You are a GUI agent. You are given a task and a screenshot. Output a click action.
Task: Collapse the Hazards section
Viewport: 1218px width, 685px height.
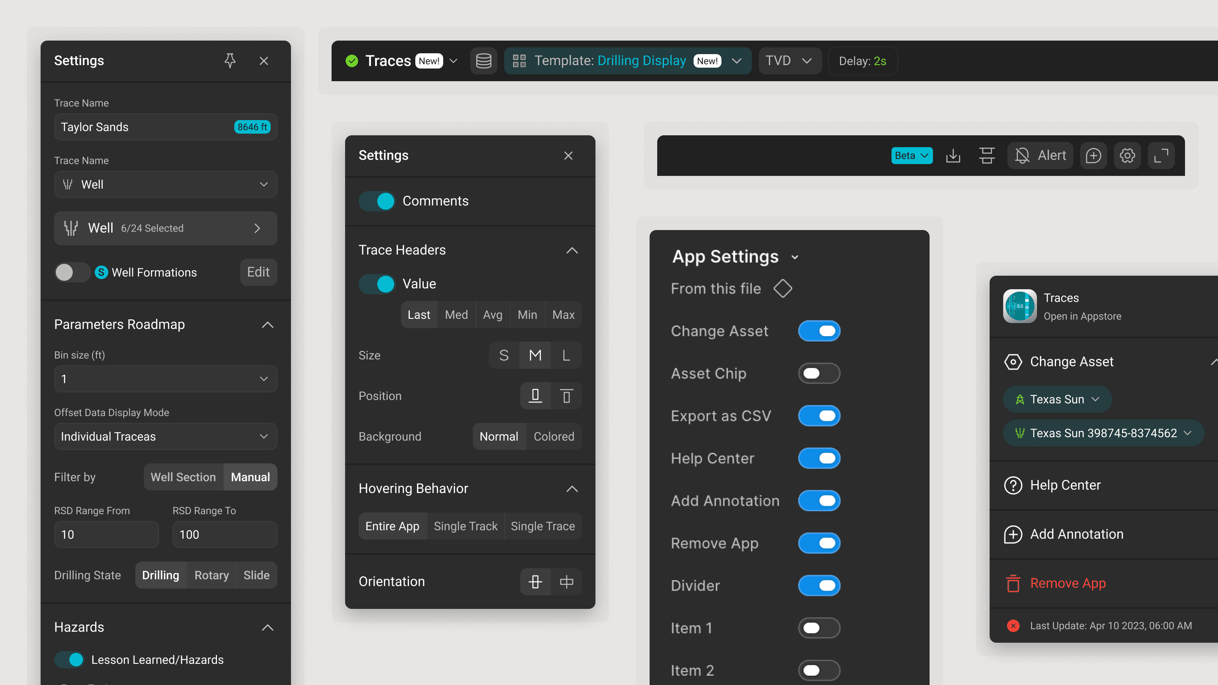click(x=268, y=627)
